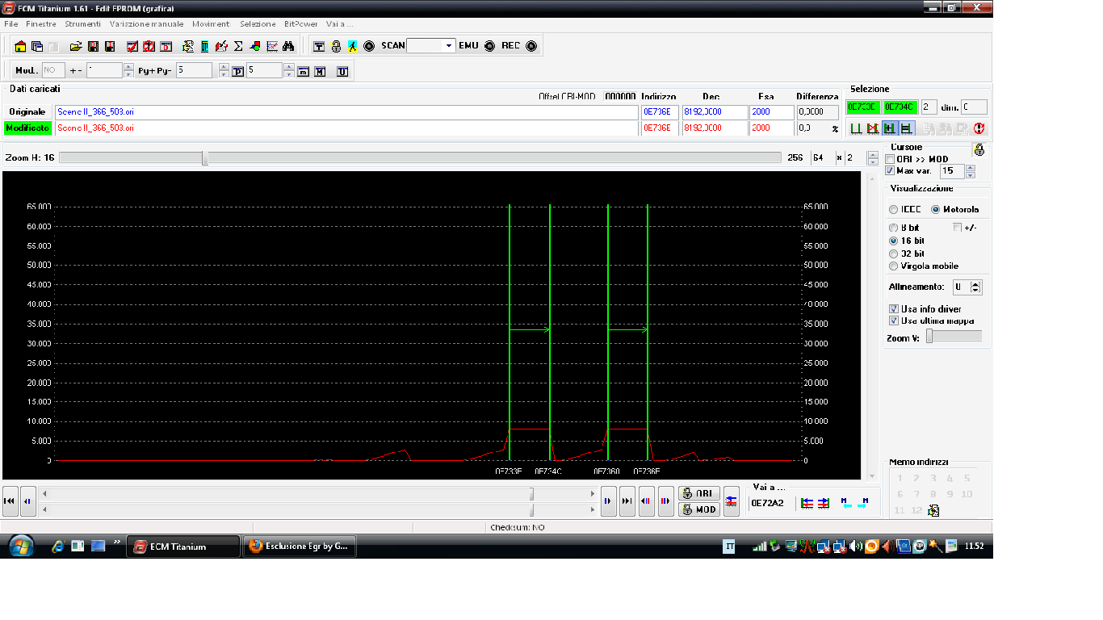Open the Selezione menu
Screen dimensions: 1103x620
click(x=258, y=24)
